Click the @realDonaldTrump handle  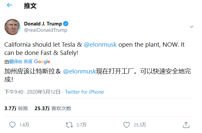[x=46, y=30]
